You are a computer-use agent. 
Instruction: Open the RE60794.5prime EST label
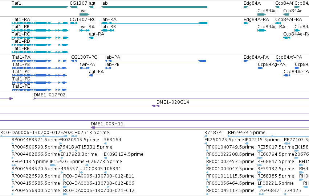point(276,155)
